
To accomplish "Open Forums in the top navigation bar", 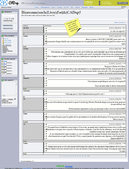I will [x=53, y=7].
